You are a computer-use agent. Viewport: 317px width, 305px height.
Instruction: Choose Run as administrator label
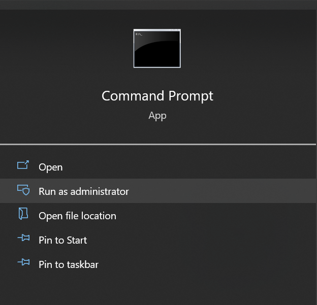pos(84,191)
